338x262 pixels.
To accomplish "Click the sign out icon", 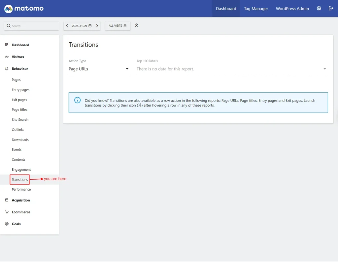I will 331,9.
